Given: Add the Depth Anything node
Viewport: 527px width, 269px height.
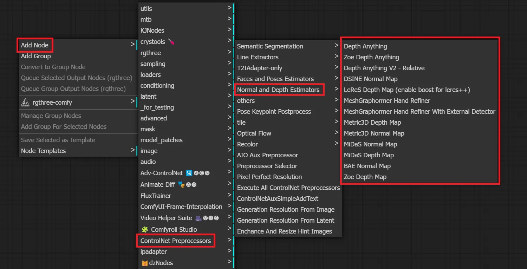Looking at the screenshot, I should coord(420,46).
